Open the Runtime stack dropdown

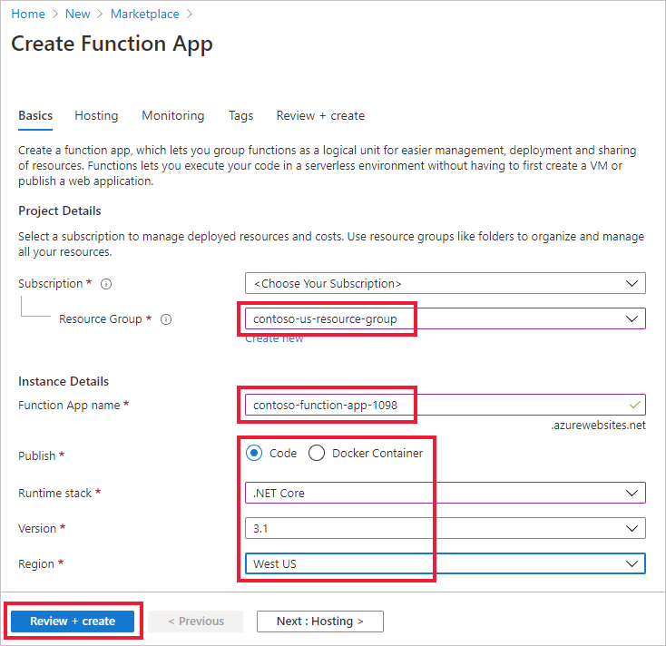pyautogui.click(x=445, y=493)
